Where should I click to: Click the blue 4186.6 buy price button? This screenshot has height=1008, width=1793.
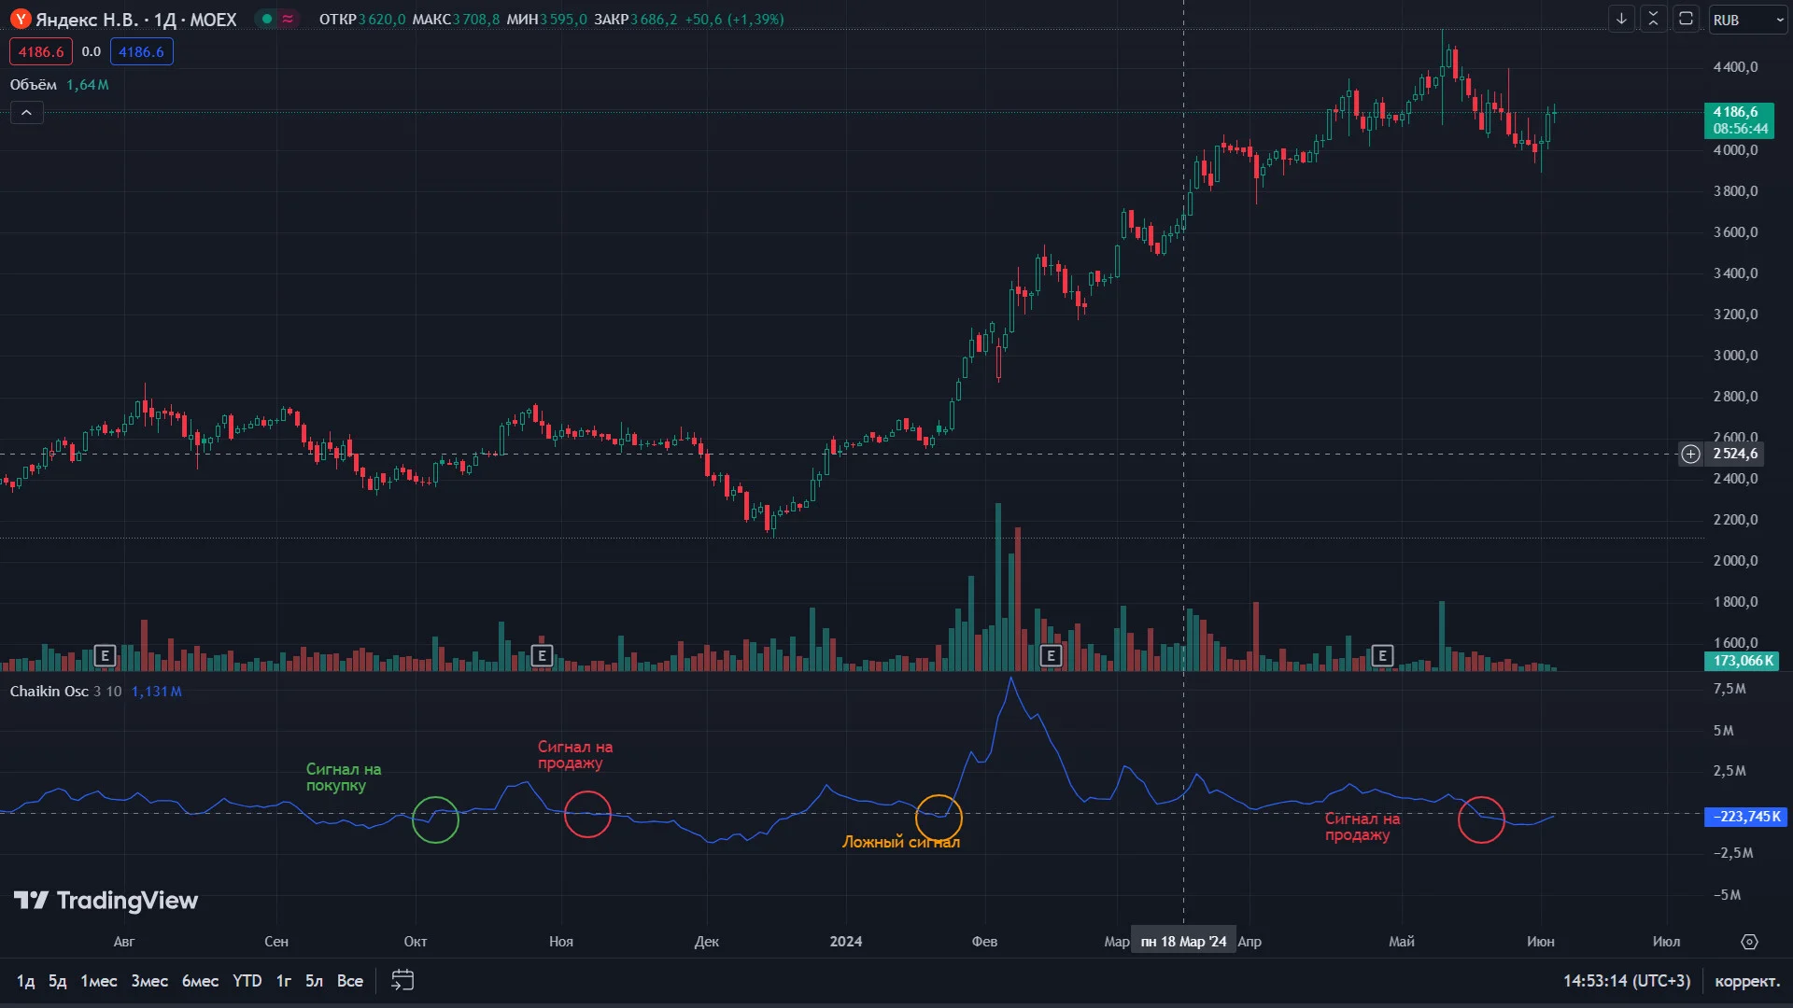pyautogui.click(x=141, y=52)
